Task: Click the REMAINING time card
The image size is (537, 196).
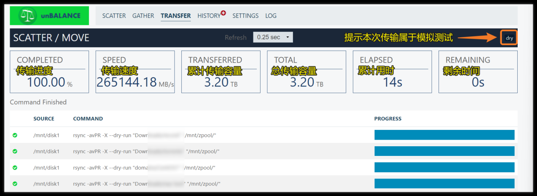Action: pyautogui.click(x=478, y=72)
